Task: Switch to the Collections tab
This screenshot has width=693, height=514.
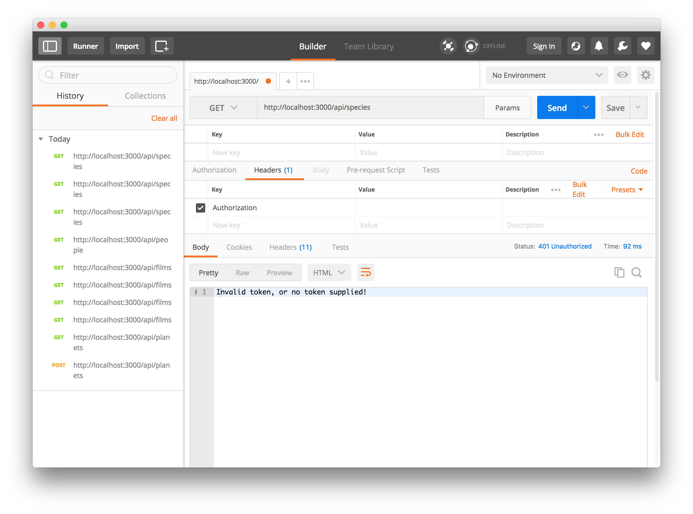Action: 145,96
